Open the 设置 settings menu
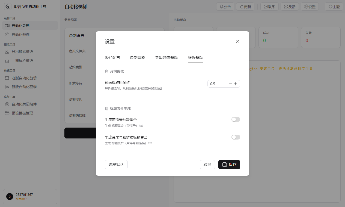Viewport: 345px width, 207px height. coord(310,7)
